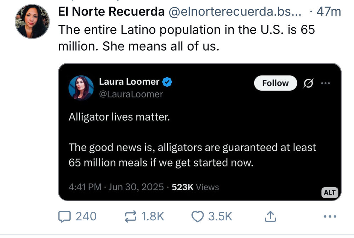Viewport: 354px width, 238px height.
Task: Open the ALT image description badge
Action: click(330, 193)
